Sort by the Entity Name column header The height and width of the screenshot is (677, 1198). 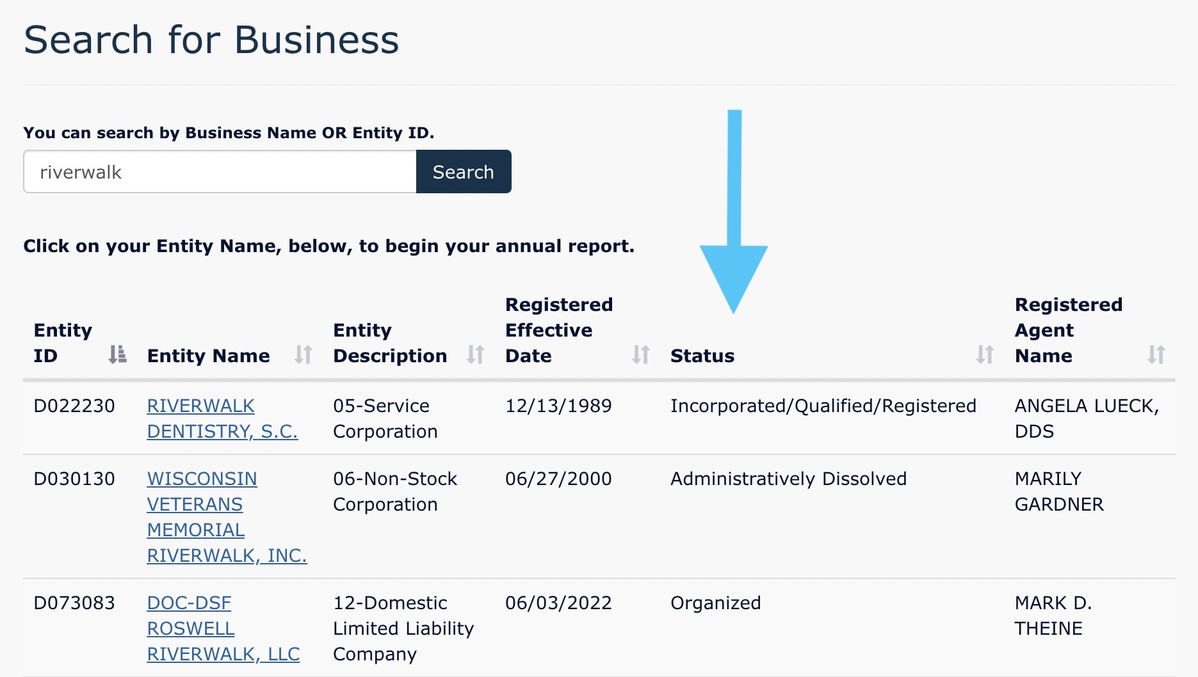pyautogui.click(x=208, y=356)
